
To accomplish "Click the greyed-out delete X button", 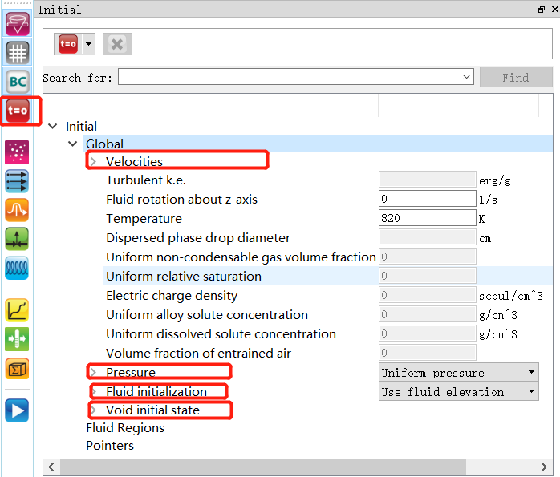I will pyautogui.click(x=117, y=44).
